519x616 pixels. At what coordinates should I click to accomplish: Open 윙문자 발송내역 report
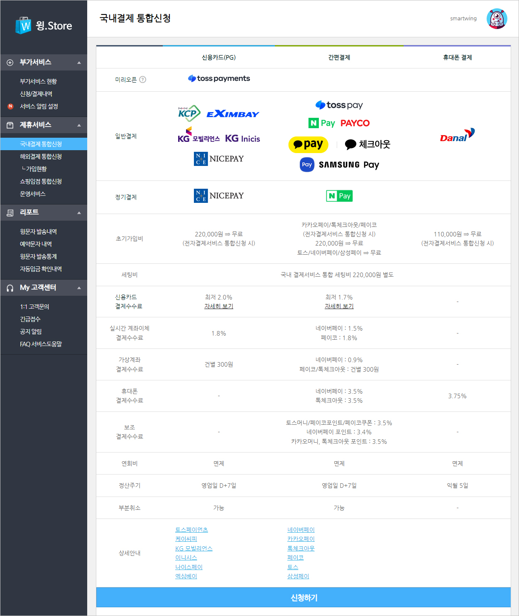(38, 231)
